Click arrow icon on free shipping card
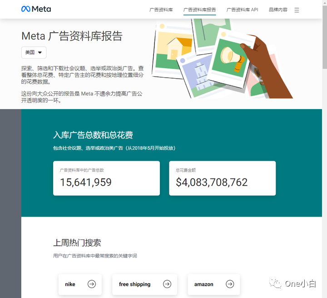 point(167,284)
